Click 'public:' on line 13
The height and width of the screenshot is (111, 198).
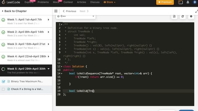pyautogui.click(x=68, y=70)
